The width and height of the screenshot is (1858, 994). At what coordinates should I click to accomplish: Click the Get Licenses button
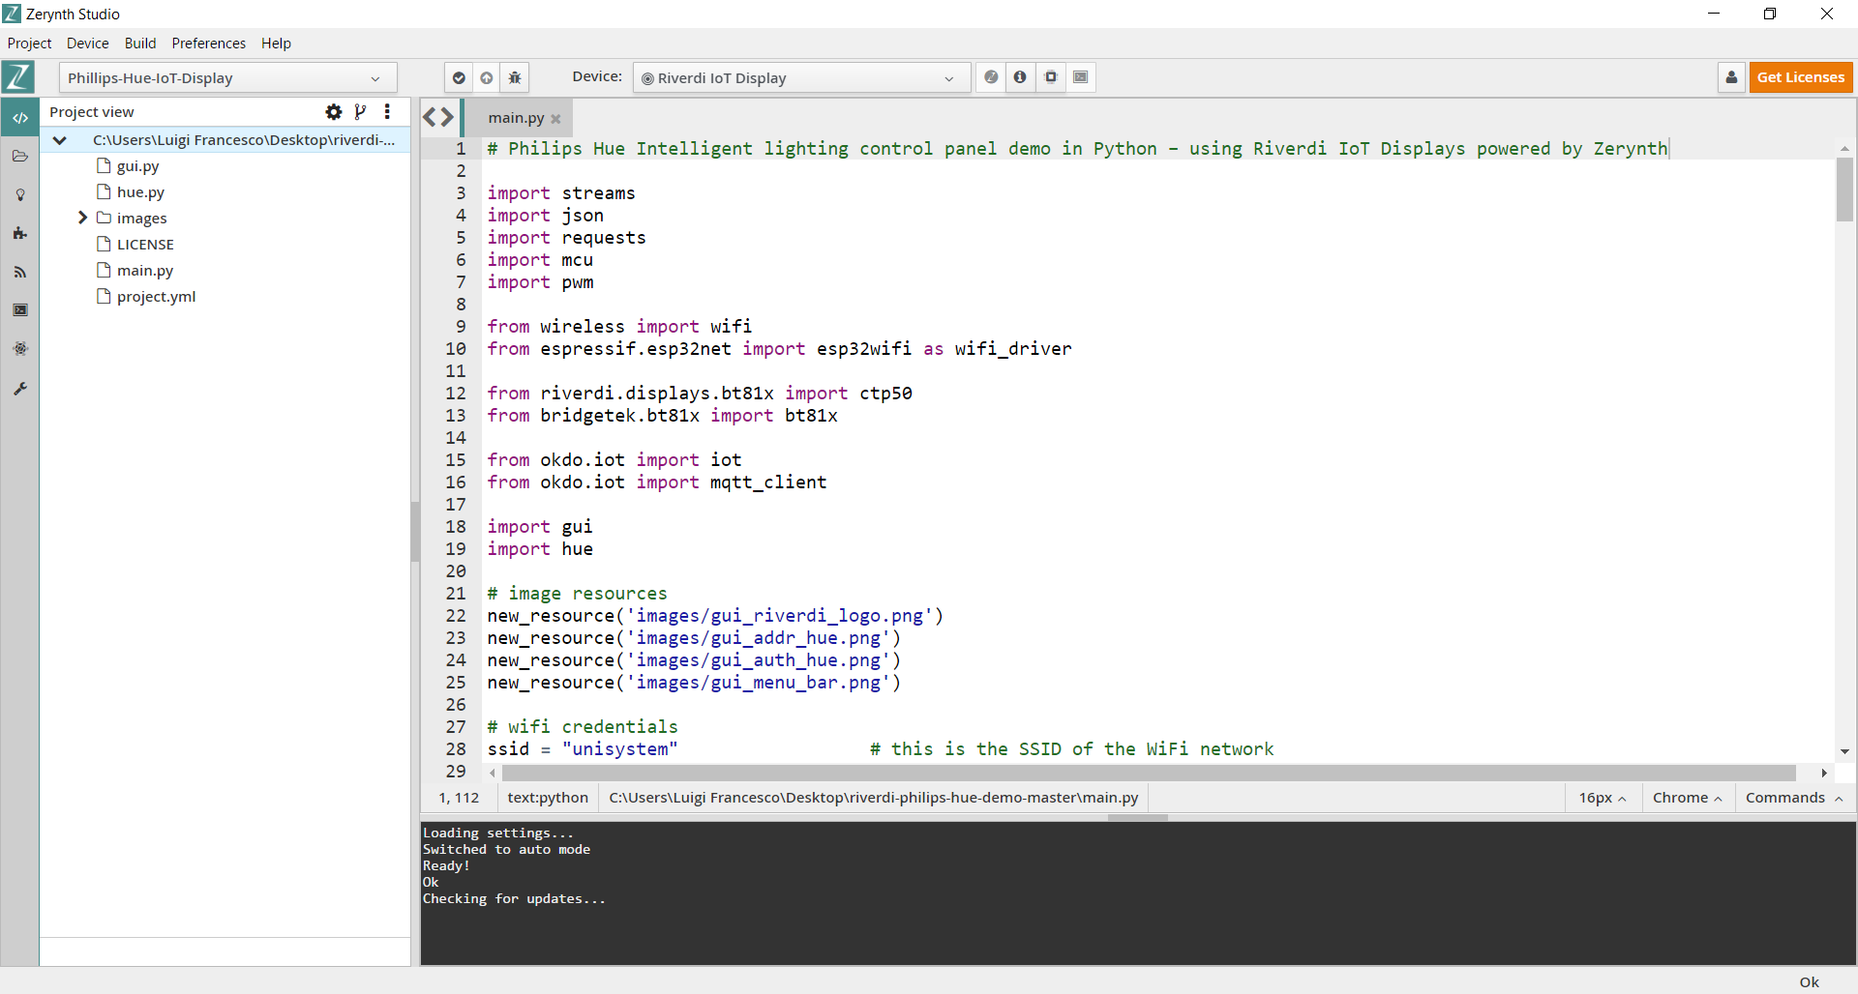[1800, 77]
